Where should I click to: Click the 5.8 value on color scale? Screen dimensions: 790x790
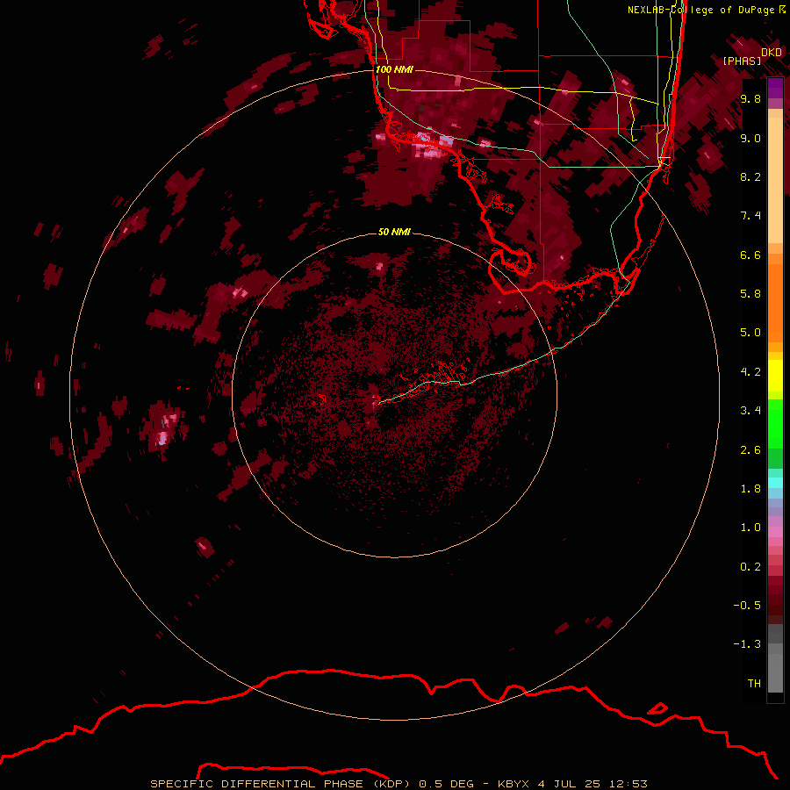tap(750, 293)
